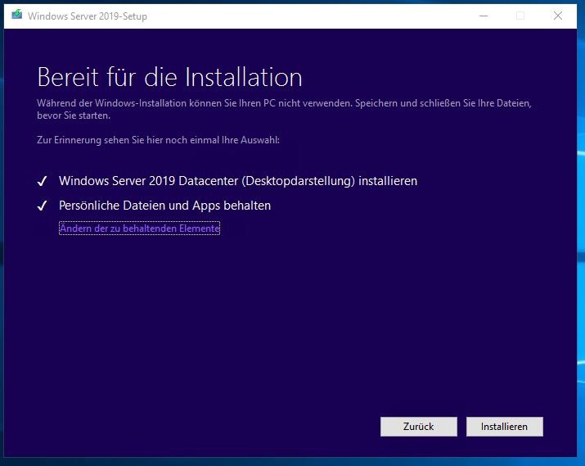Go back with the Zurück button
This screenshot has width=585, height=466.
point(419,427)
